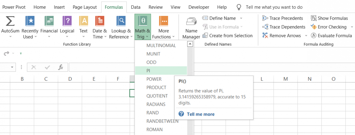Click the Insert Function fx button
This screenshot has height=135, width=355.
click(61, 67)
